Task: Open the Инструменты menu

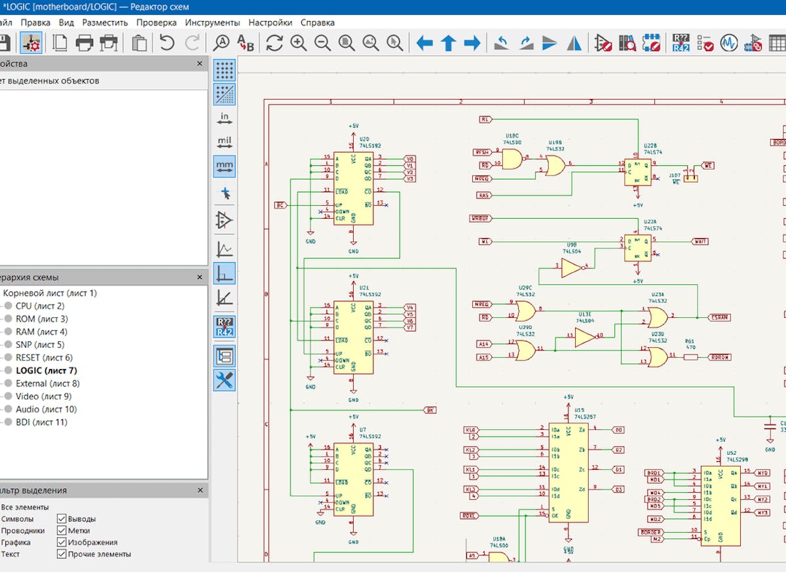Action: (x=213, y=22)
